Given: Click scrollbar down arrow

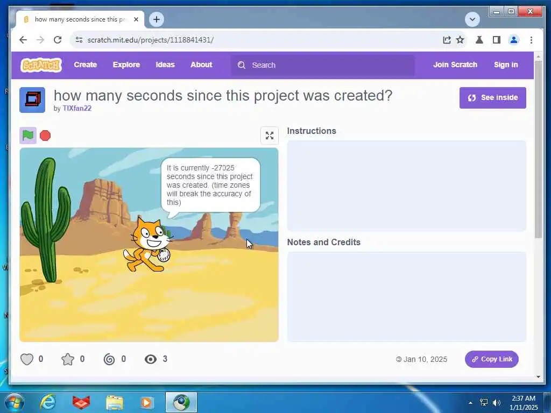Looking at the screenshot, I should coord(538,377).
